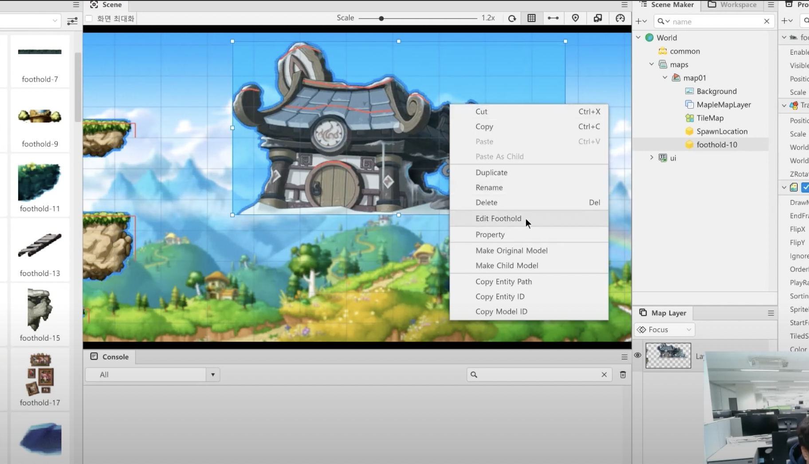Toggle the grid display icon
The width and height of the screenshot is (809, 464).
[x=531, y=18]
